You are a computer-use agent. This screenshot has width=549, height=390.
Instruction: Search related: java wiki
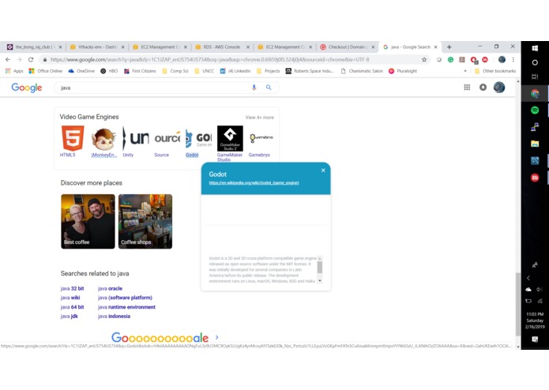(70, 298)
